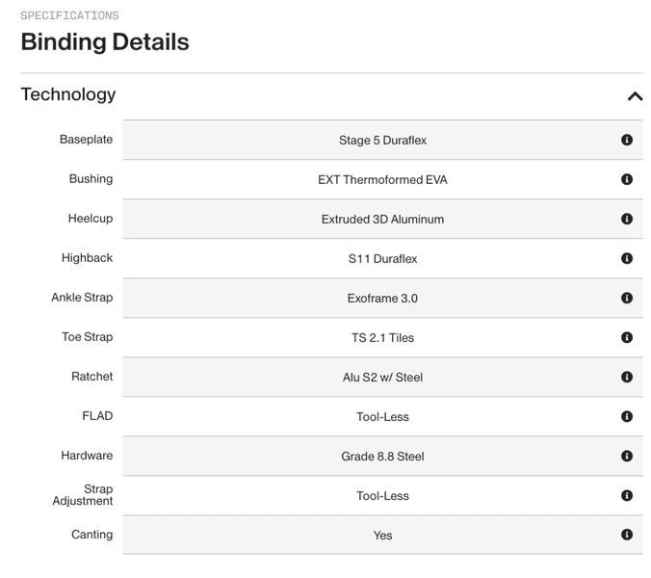Click the Heelcup row info icon
This screenshot has width=651, height=578.
[627, 219]
